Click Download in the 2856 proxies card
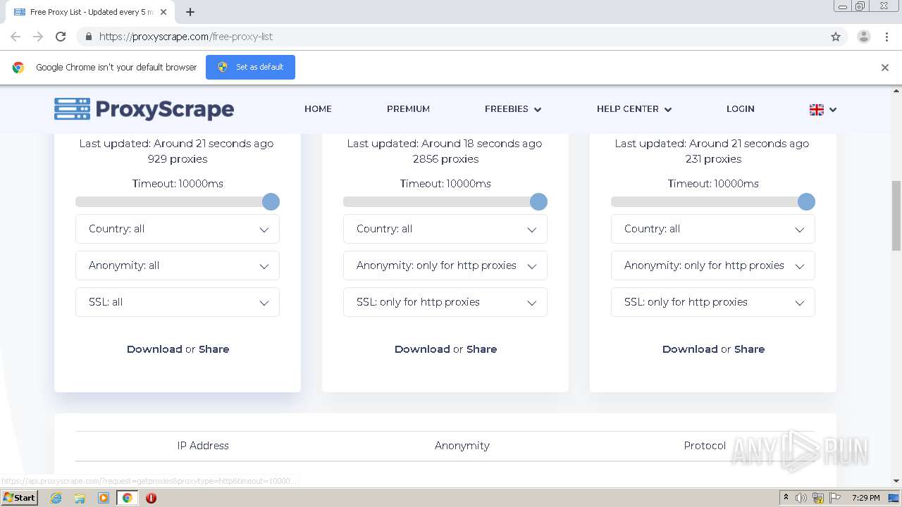This screenshot has height=507, width=902. [422, 349]
